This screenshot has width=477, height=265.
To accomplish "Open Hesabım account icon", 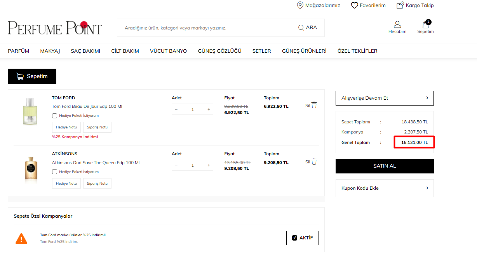I will point(397,24).
